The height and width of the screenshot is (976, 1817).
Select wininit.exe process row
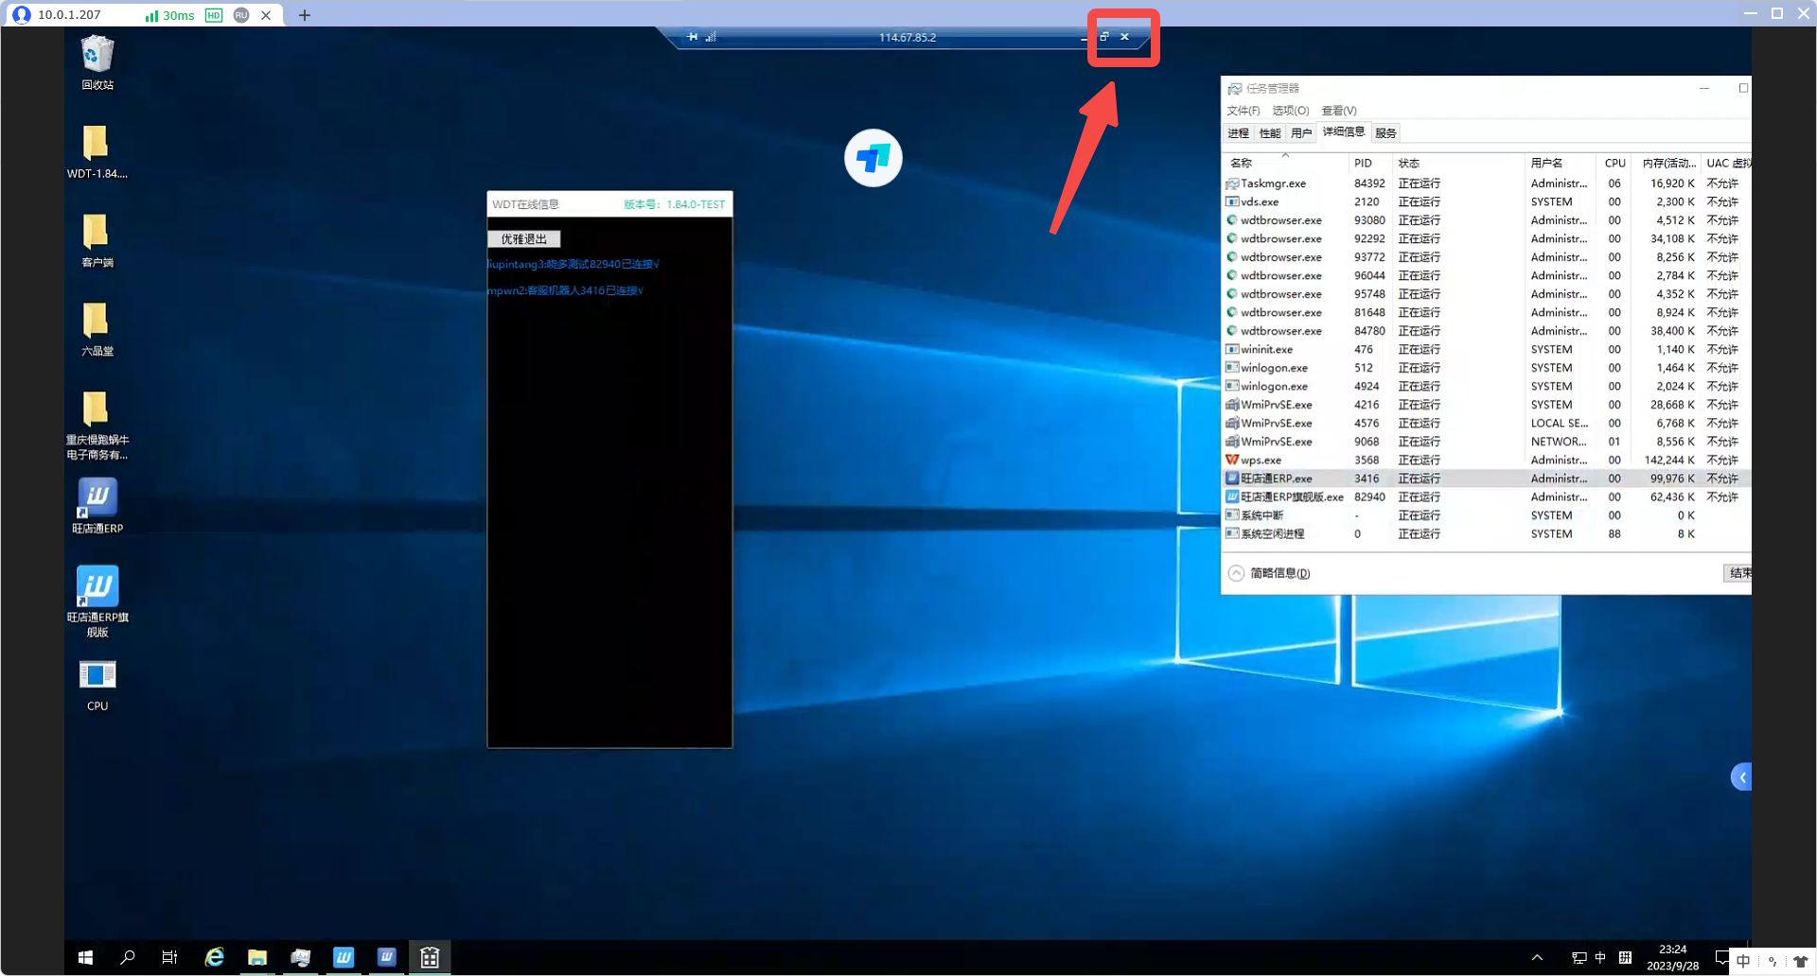point(1486,349)
